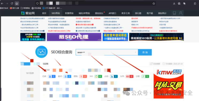This screenshot has width=199, height=101.
Task: Click the shield icon in the address bar
Action: click(37, 3)
